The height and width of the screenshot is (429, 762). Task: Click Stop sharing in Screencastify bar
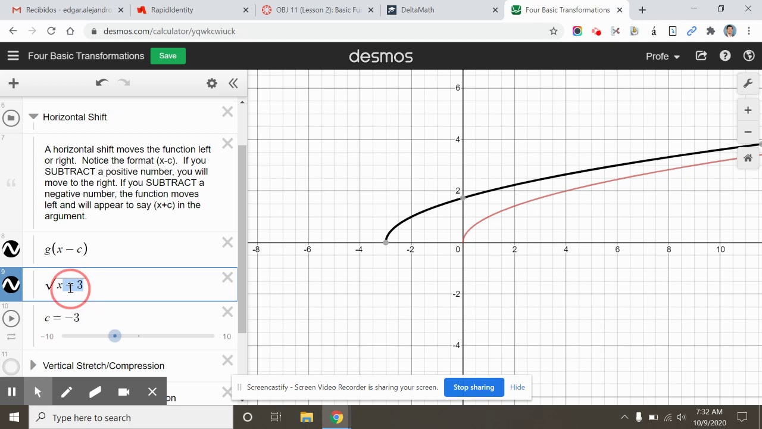point(474,387)
